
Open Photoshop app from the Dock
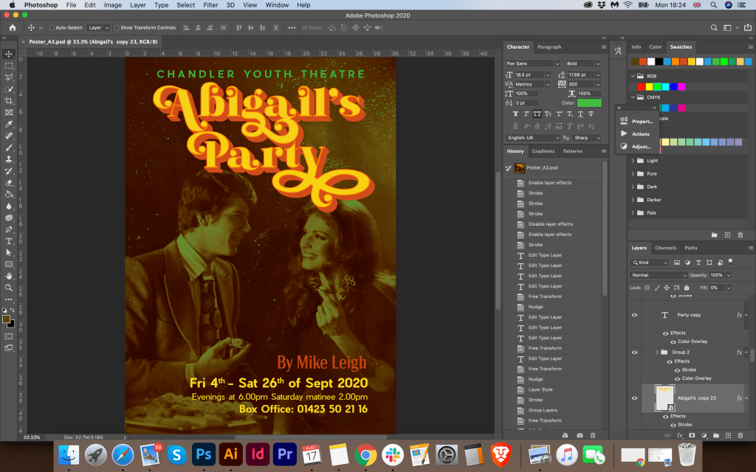203,454
